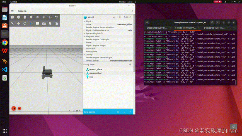Open terminal hamburger menu

pos(218,23)
